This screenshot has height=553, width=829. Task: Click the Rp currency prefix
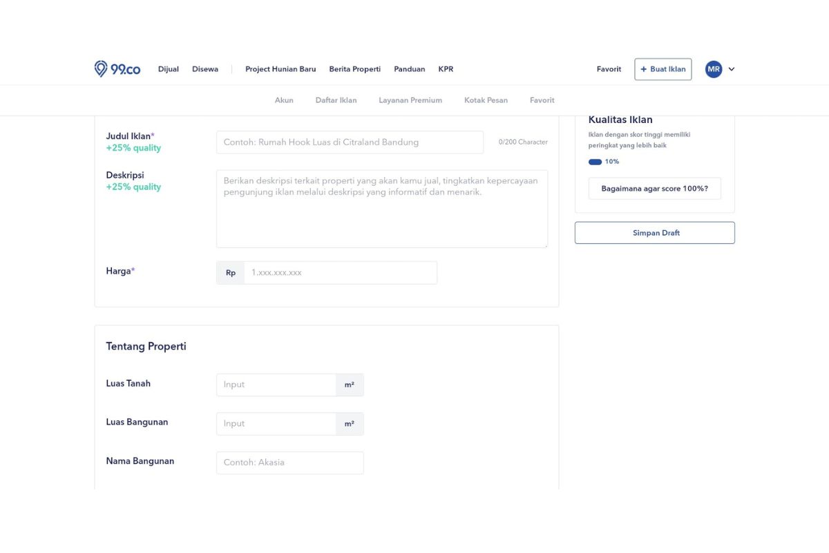(231, 272)
